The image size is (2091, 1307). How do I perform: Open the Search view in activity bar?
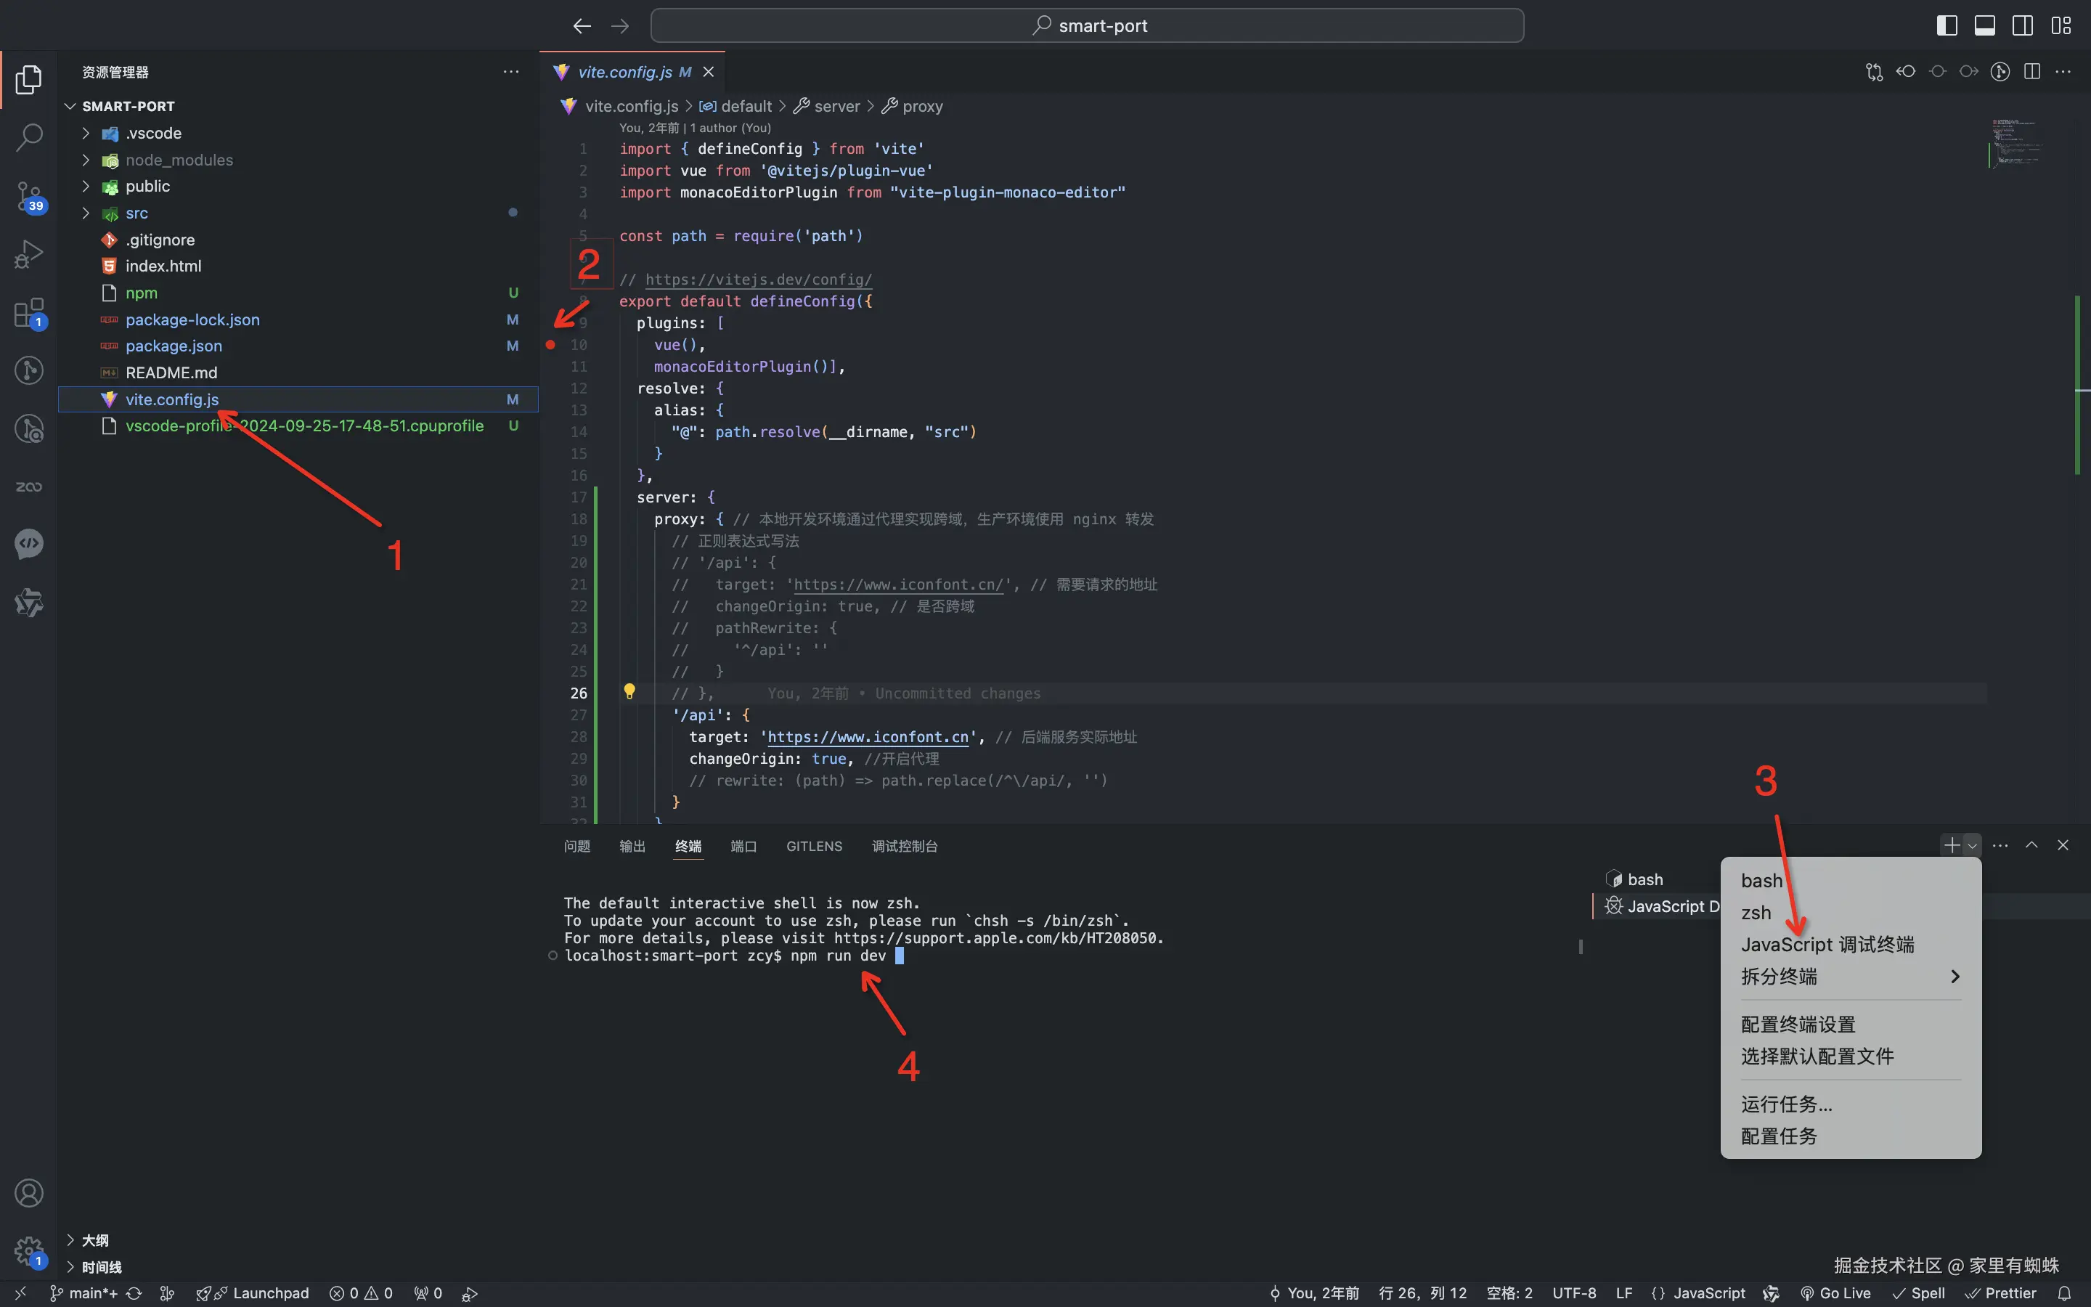click(28, 137)
